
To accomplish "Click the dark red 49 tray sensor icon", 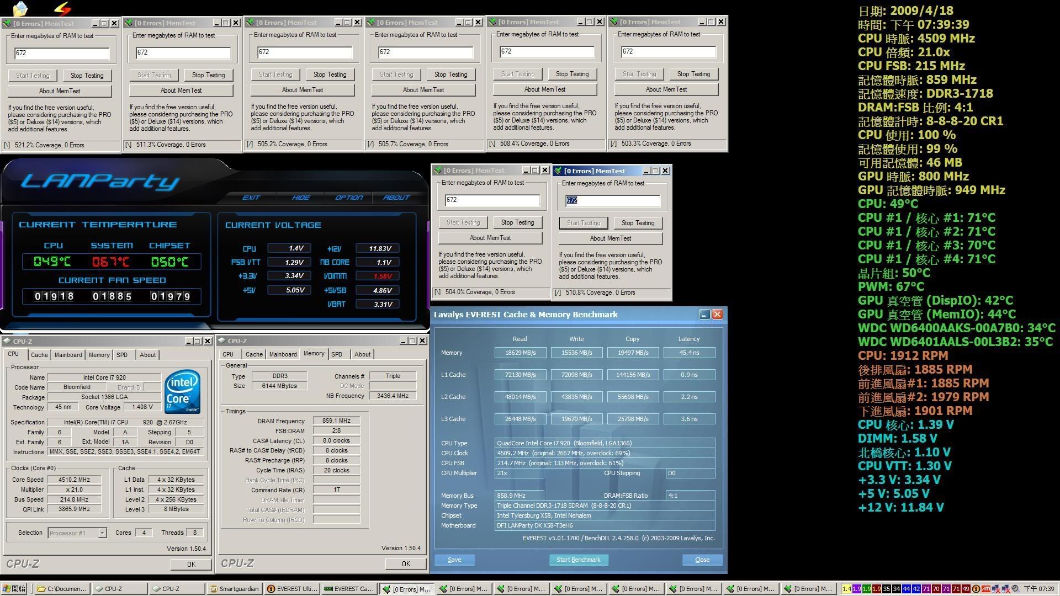I will (x=966, y=589).
